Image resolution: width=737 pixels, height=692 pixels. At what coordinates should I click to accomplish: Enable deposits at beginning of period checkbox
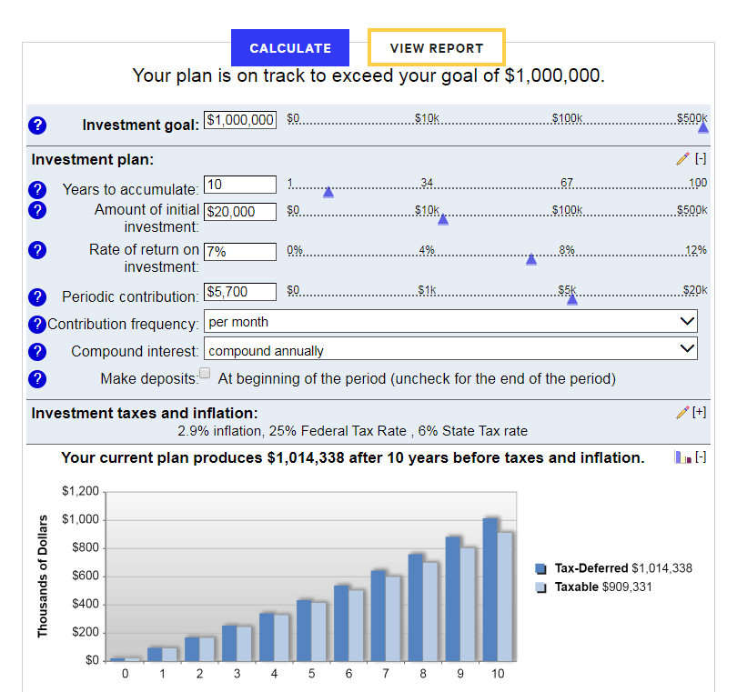tap(205, 374)
